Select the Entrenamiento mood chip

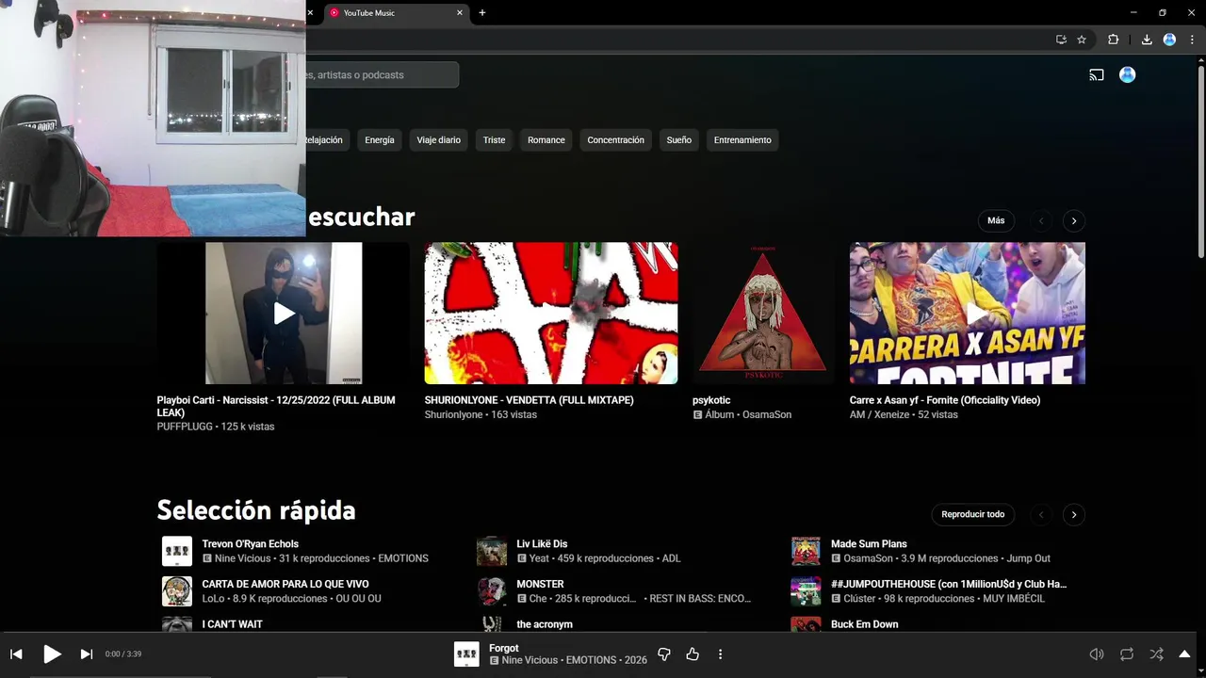(x=742, y=140)
